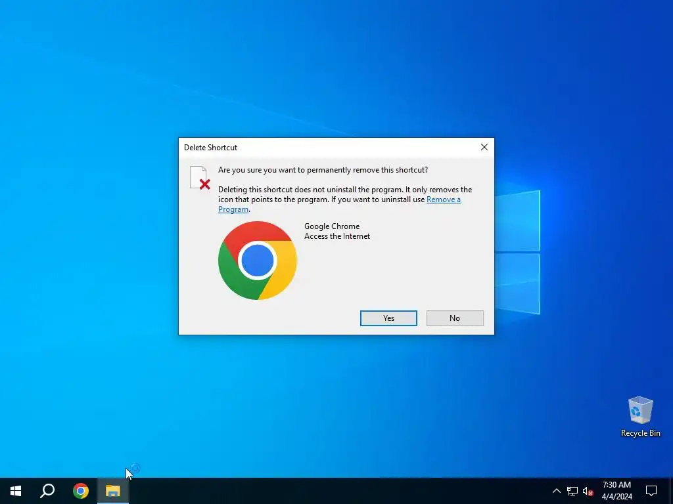The width and height of the screenshot is (673, 504).
Task: Select the Recycle Bin desktop icon
Action: pos(640,417)
